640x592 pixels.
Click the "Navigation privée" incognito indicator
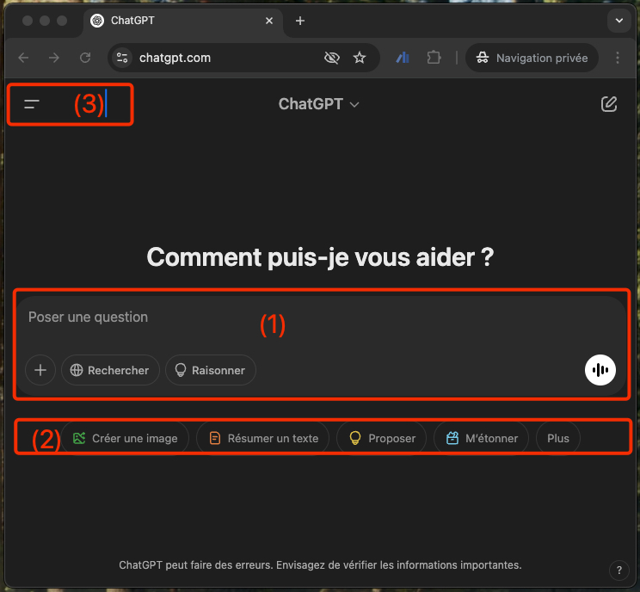pos(532,58)
